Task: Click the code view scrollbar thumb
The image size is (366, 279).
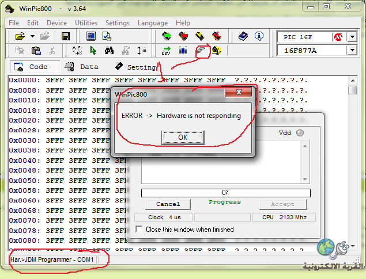Action: (x=353, y=90)
